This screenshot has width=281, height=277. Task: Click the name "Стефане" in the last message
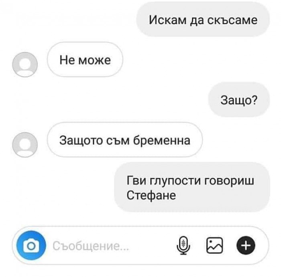point(151,195)
